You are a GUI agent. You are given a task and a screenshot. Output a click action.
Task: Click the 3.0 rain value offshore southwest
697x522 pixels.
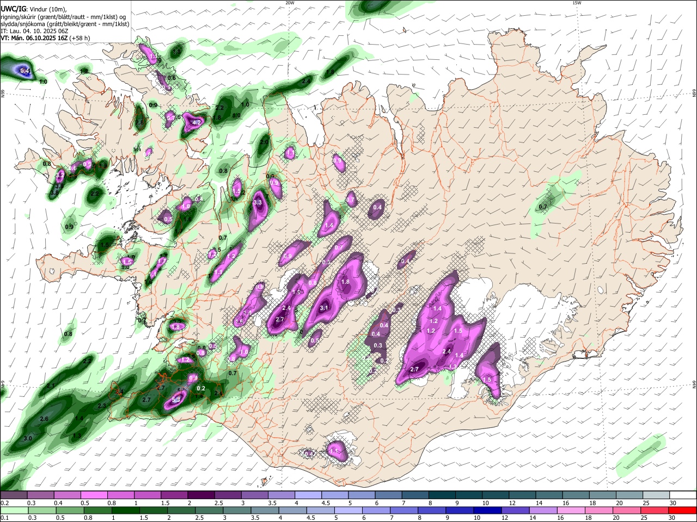pos(28,438)
